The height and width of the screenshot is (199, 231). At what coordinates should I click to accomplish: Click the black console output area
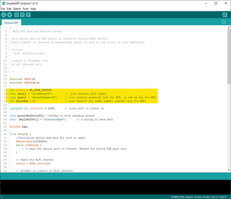115,187
